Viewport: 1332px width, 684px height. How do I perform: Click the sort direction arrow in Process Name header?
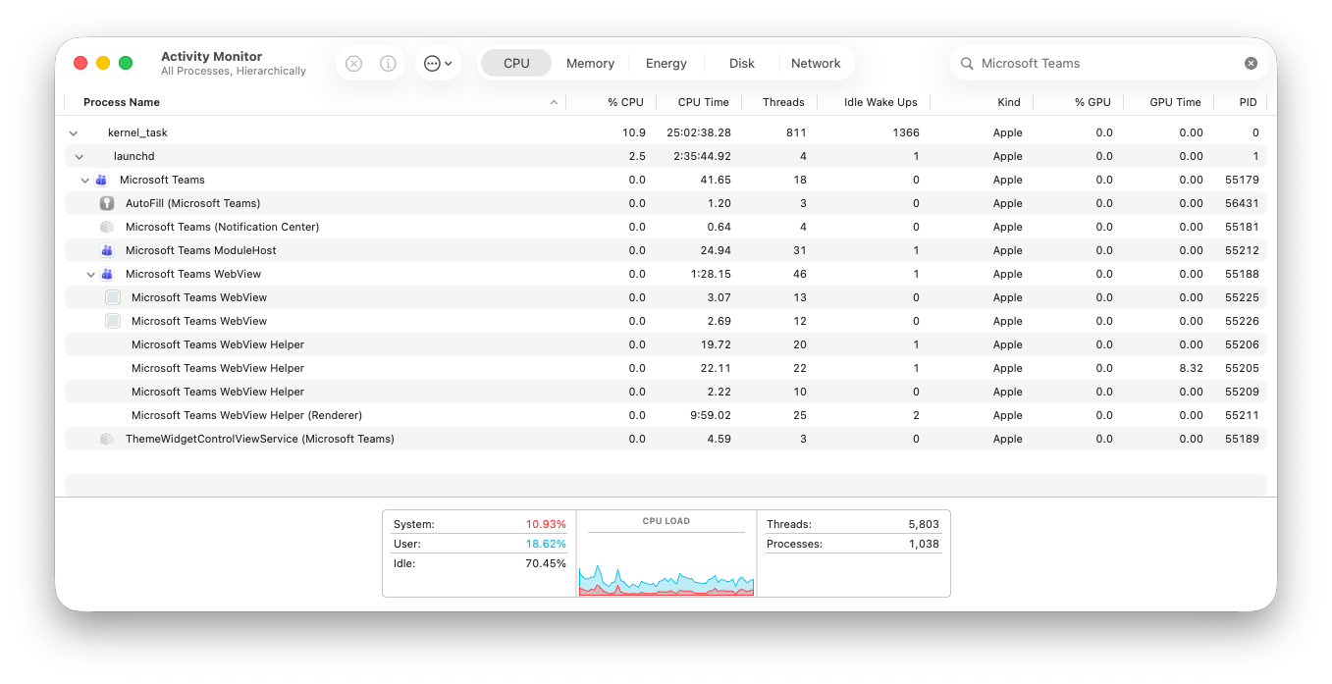[x=554, y=102]
